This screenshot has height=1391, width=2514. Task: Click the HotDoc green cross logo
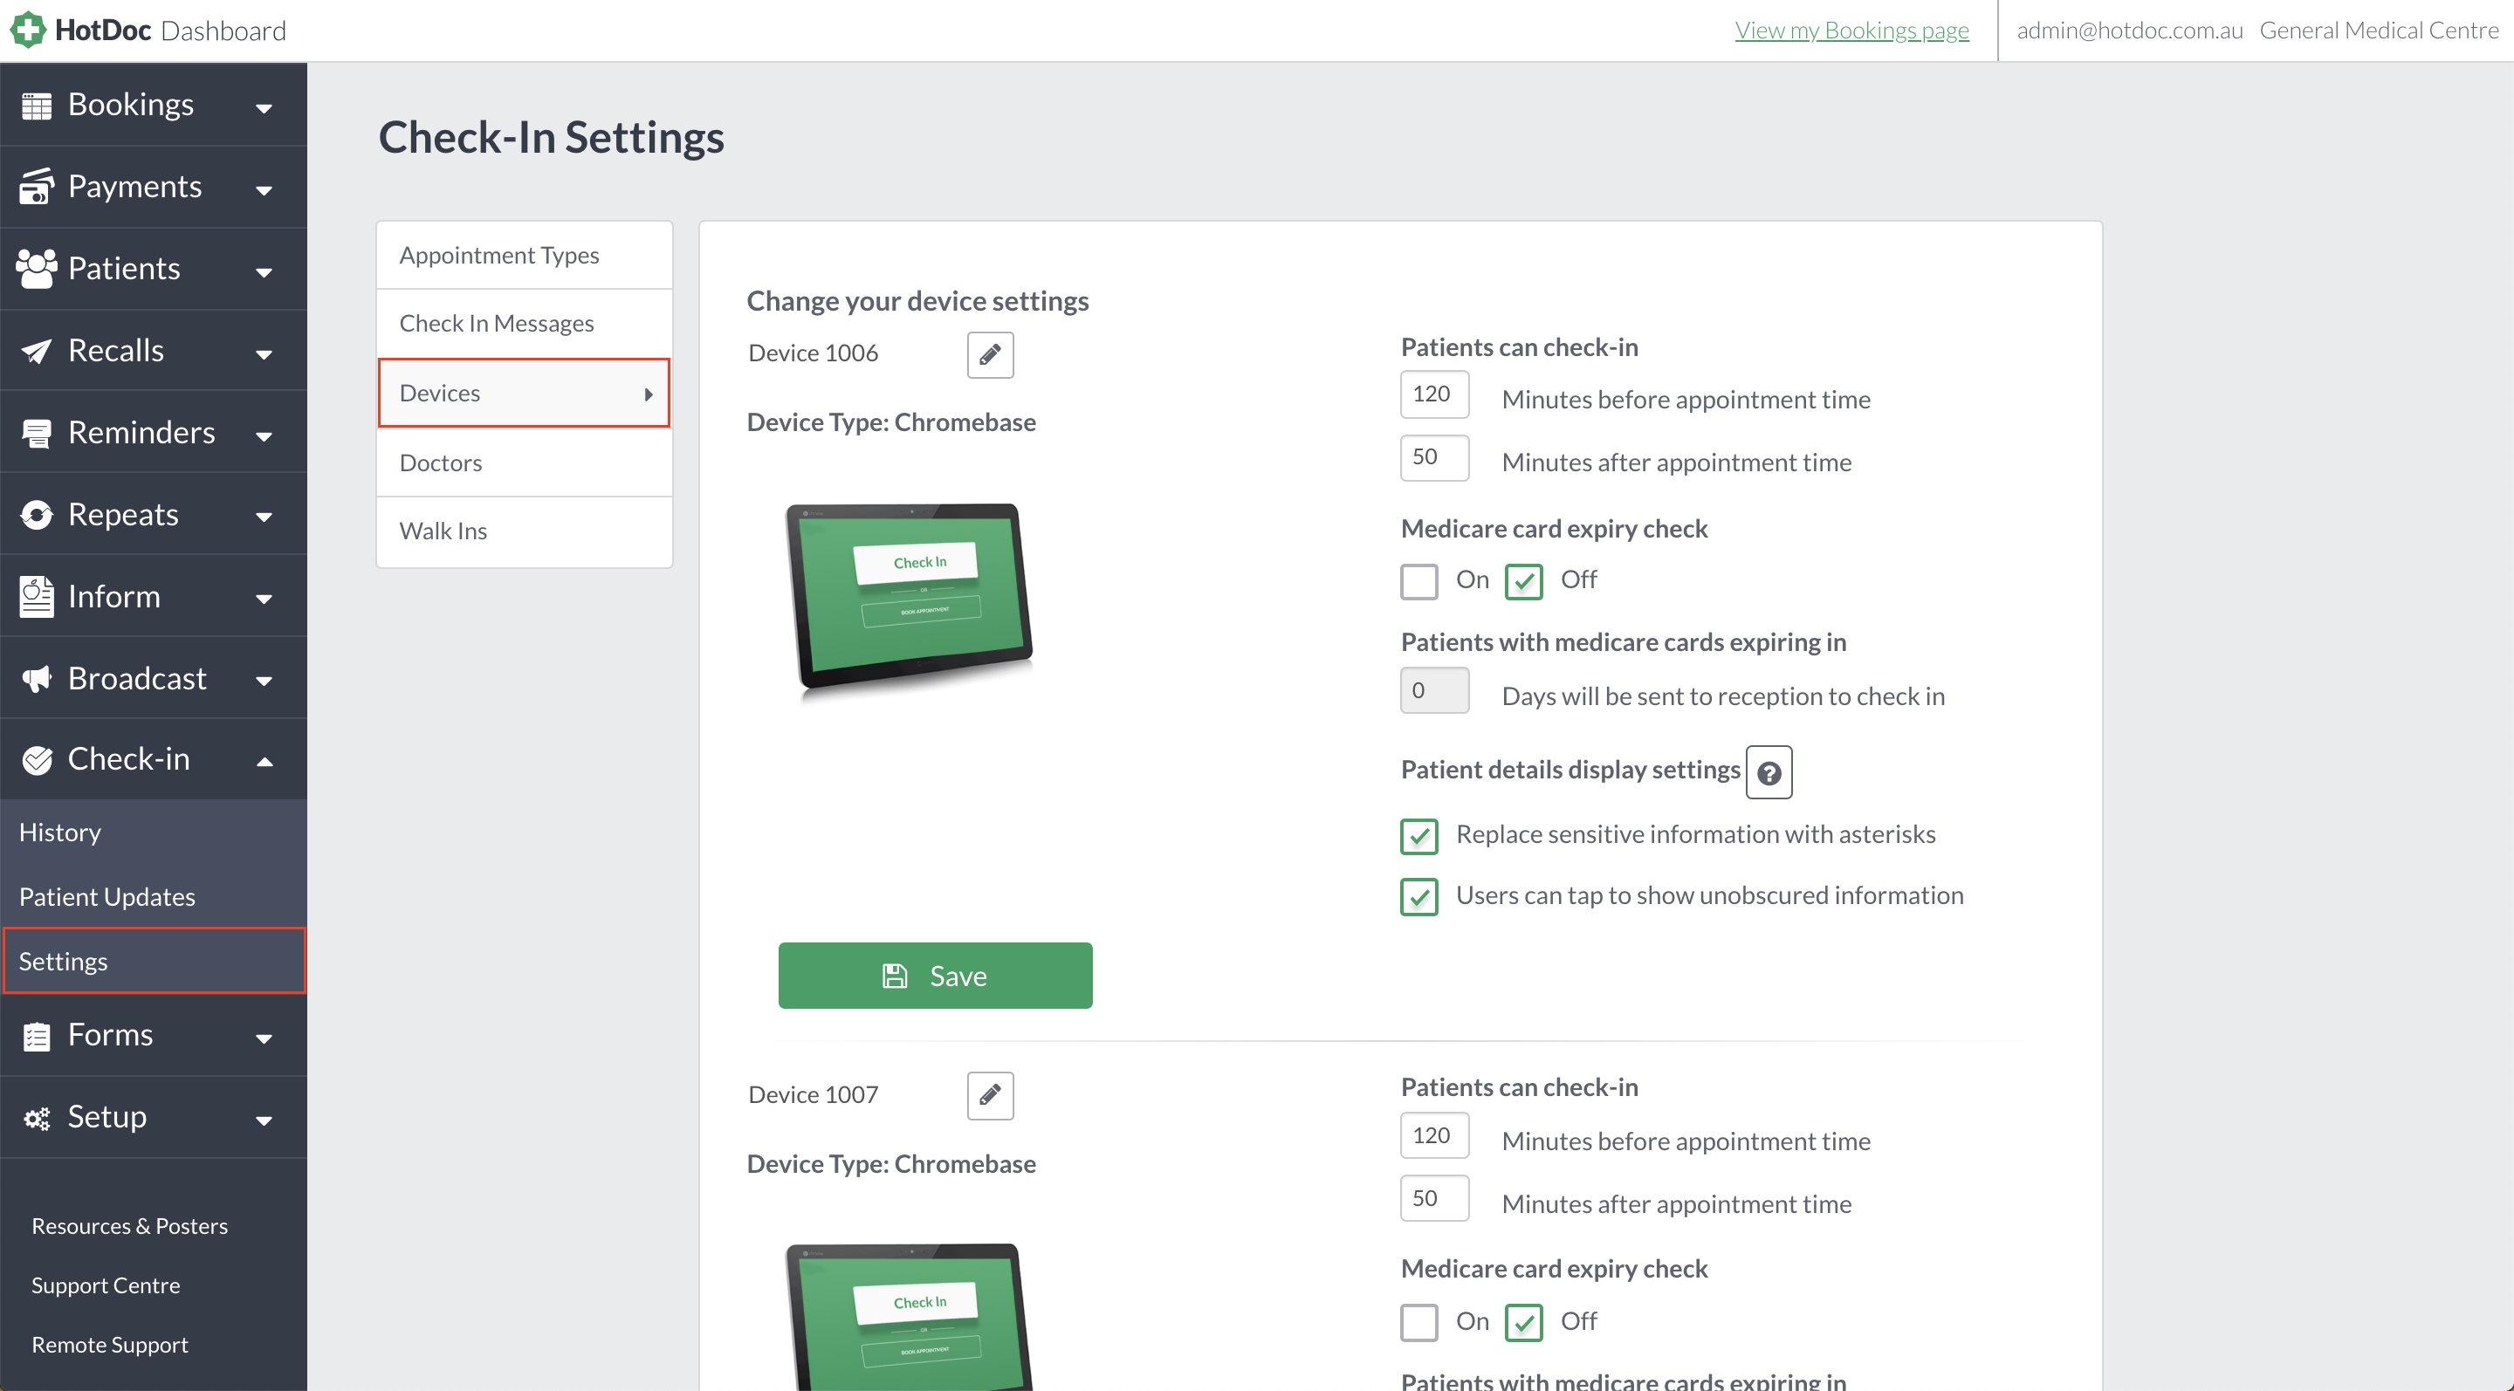point(28,30)
